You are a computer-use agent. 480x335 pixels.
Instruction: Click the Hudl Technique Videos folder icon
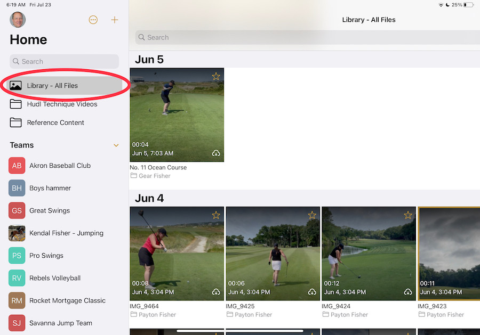pyautogui.click(x=15, y=104)
